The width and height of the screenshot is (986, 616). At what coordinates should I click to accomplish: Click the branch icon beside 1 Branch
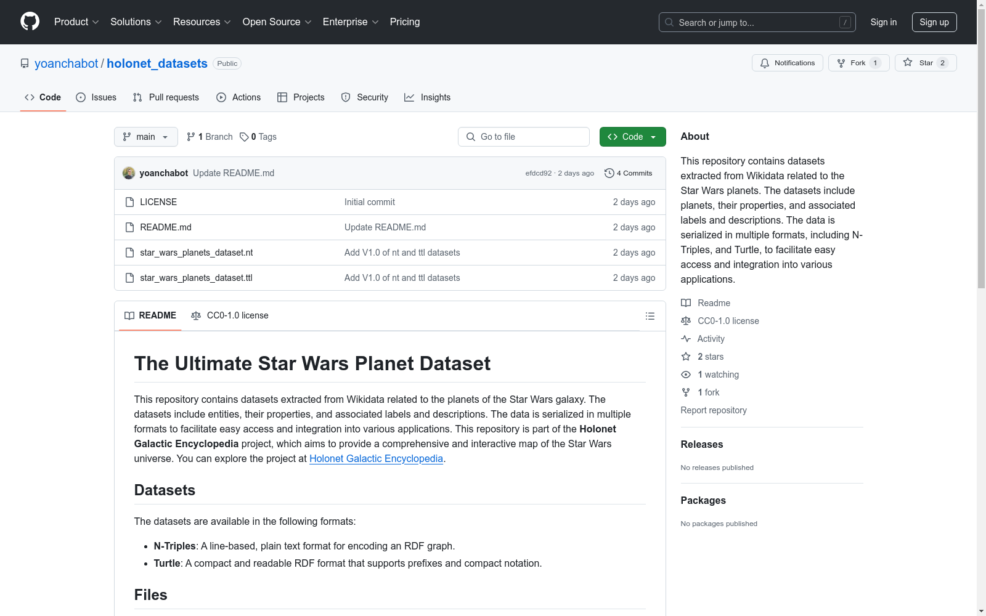pyautogui.click(x=191, y=137)
